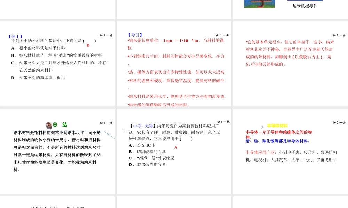Click bullet 纳米级的细微颗粒后形成的材料

click(x=158, y=105)
